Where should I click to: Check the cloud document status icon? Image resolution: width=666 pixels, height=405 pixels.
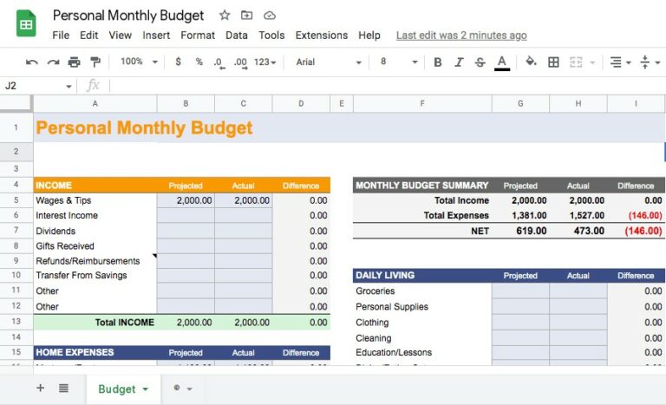pos(270,16)
